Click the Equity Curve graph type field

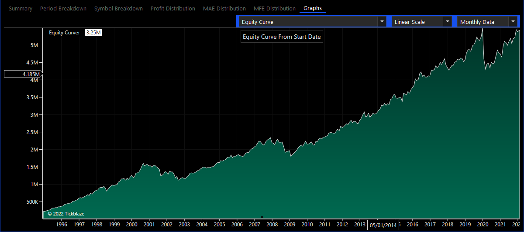(x=308, y=22)
